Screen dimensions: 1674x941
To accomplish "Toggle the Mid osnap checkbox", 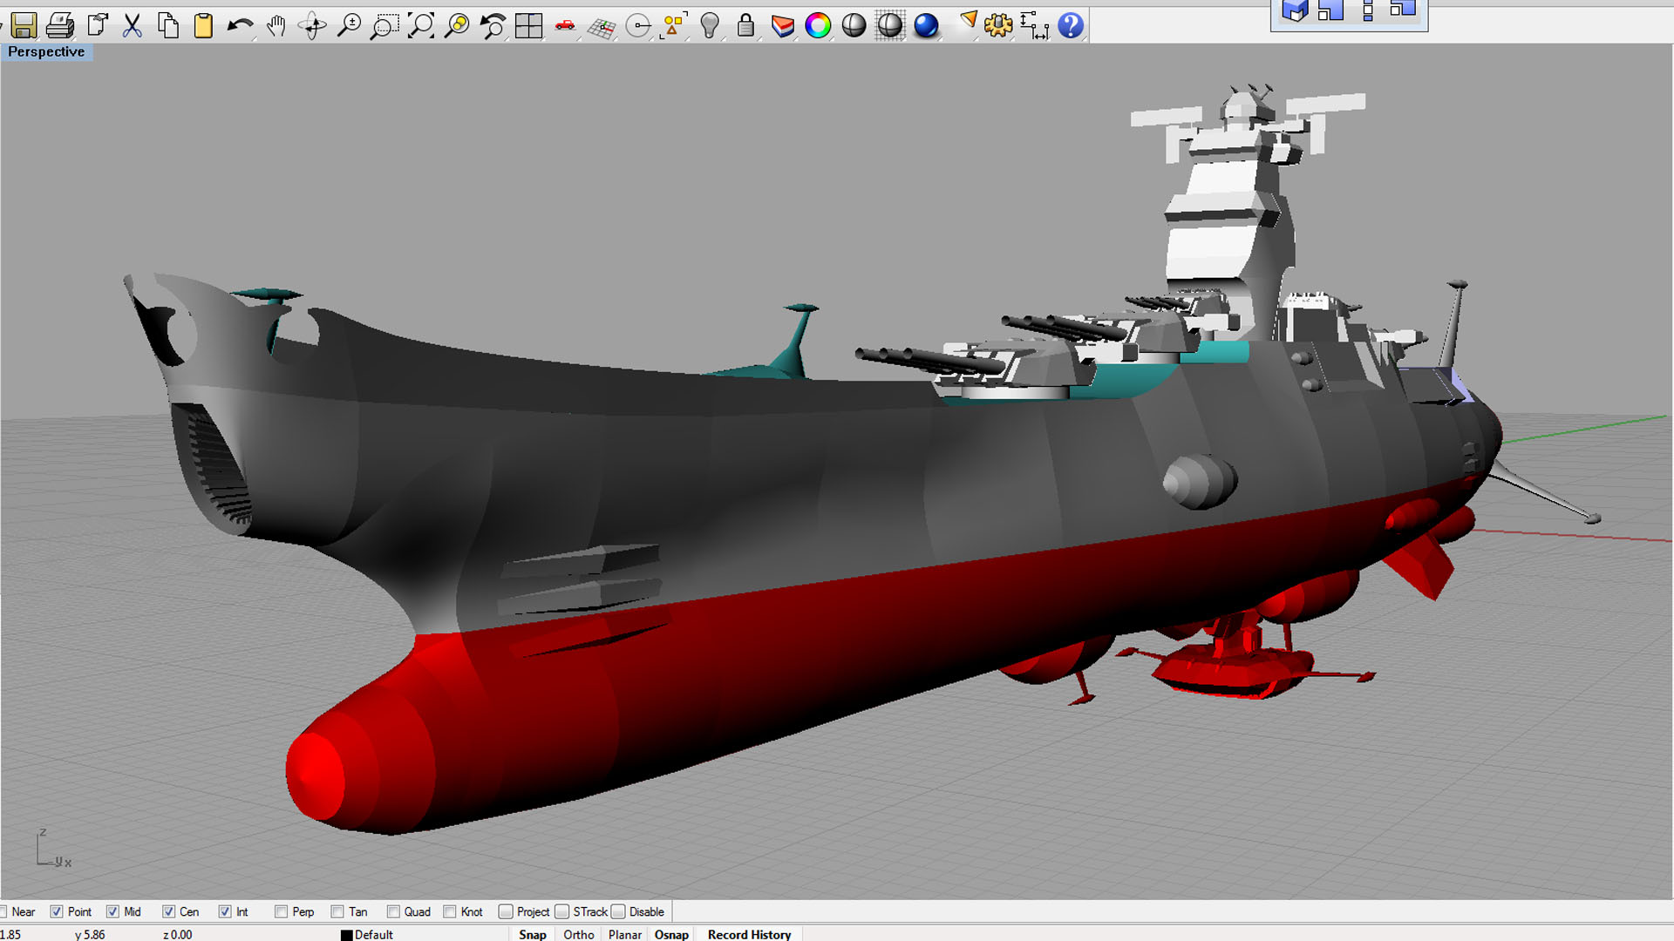I will click(112, 911).
